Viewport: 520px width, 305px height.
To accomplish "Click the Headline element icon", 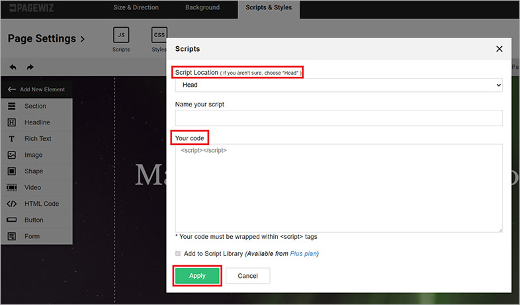I will pyautogui.click(x=12, y=122).
